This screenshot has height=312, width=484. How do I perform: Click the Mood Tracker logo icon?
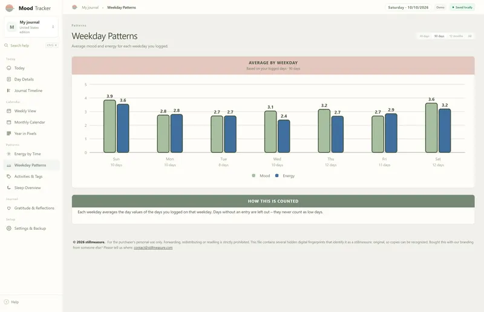pyautogui.click(x=10, y=8)
